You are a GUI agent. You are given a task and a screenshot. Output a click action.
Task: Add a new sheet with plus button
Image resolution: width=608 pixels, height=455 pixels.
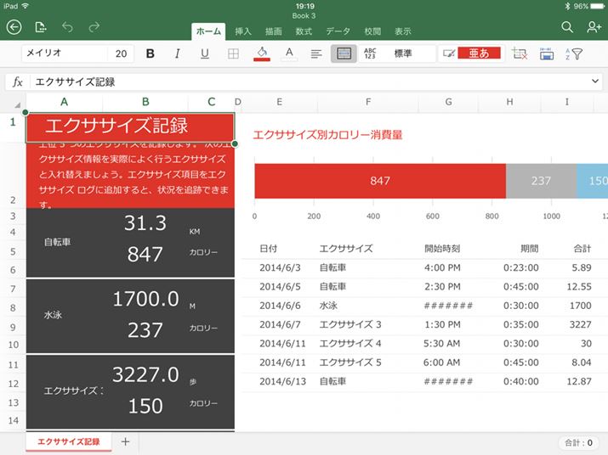(125, 441)
